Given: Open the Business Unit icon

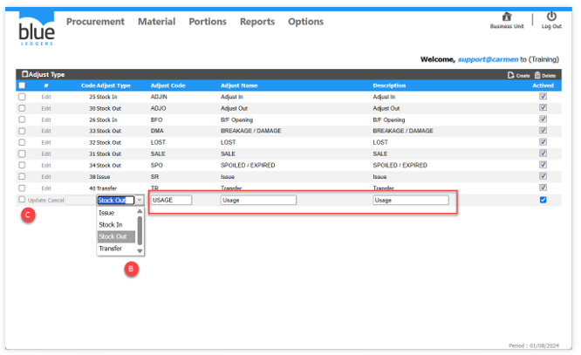Looking at the screenshot, I should (508, 17).
